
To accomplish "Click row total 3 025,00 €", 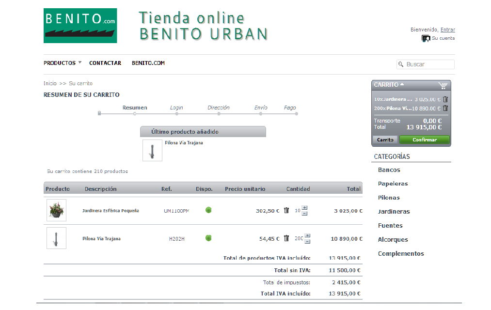I will coord(348,211).
